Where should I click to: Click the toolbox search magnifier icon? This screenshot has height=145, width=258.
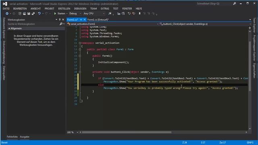pos(61,24)
